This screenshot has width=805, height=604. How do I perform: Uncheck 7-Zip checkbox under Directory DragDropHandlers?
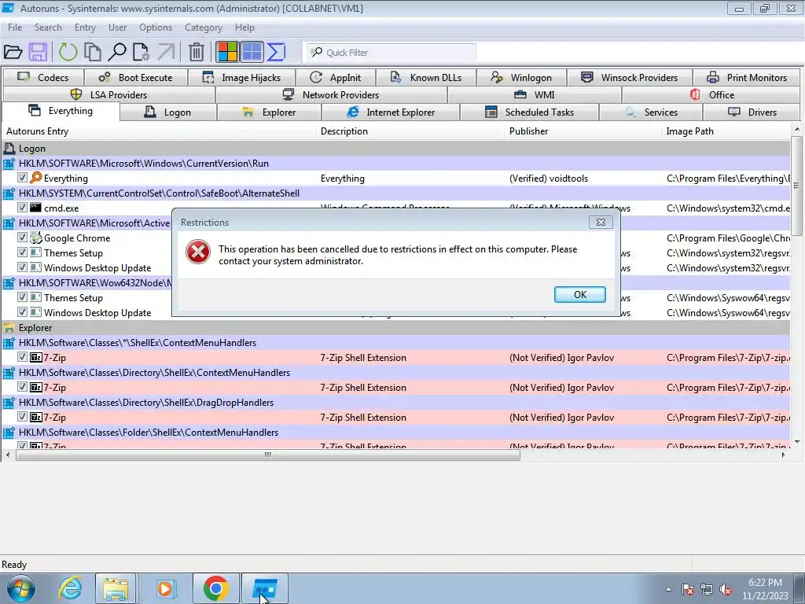(22, 416)
